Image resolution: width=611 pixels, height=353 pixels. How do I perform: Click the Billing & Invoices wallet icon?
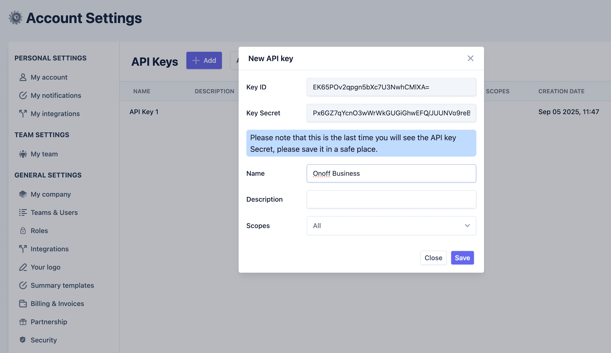[23, 304]
